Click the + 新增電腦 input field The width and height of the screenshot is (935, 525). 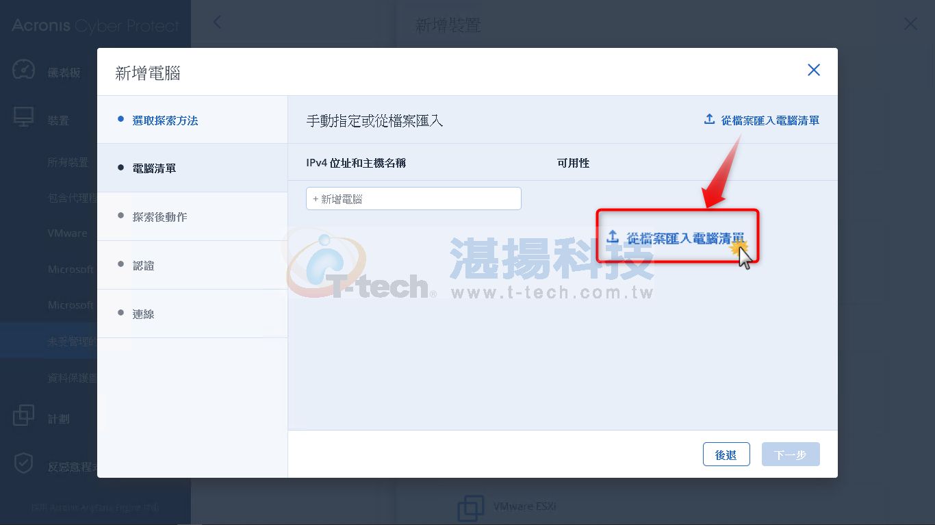(x=413, y=199)
